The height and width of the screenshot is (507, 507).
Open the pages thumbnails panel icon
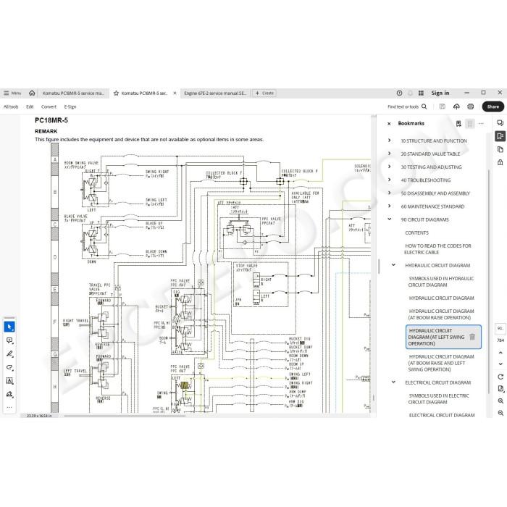pos(500,149)
